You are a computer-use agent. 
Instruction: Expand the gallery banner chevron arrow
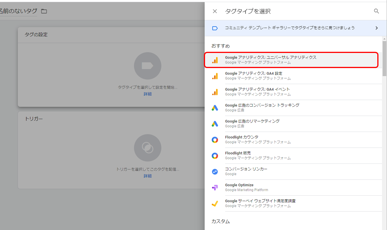tap(376, 28)
